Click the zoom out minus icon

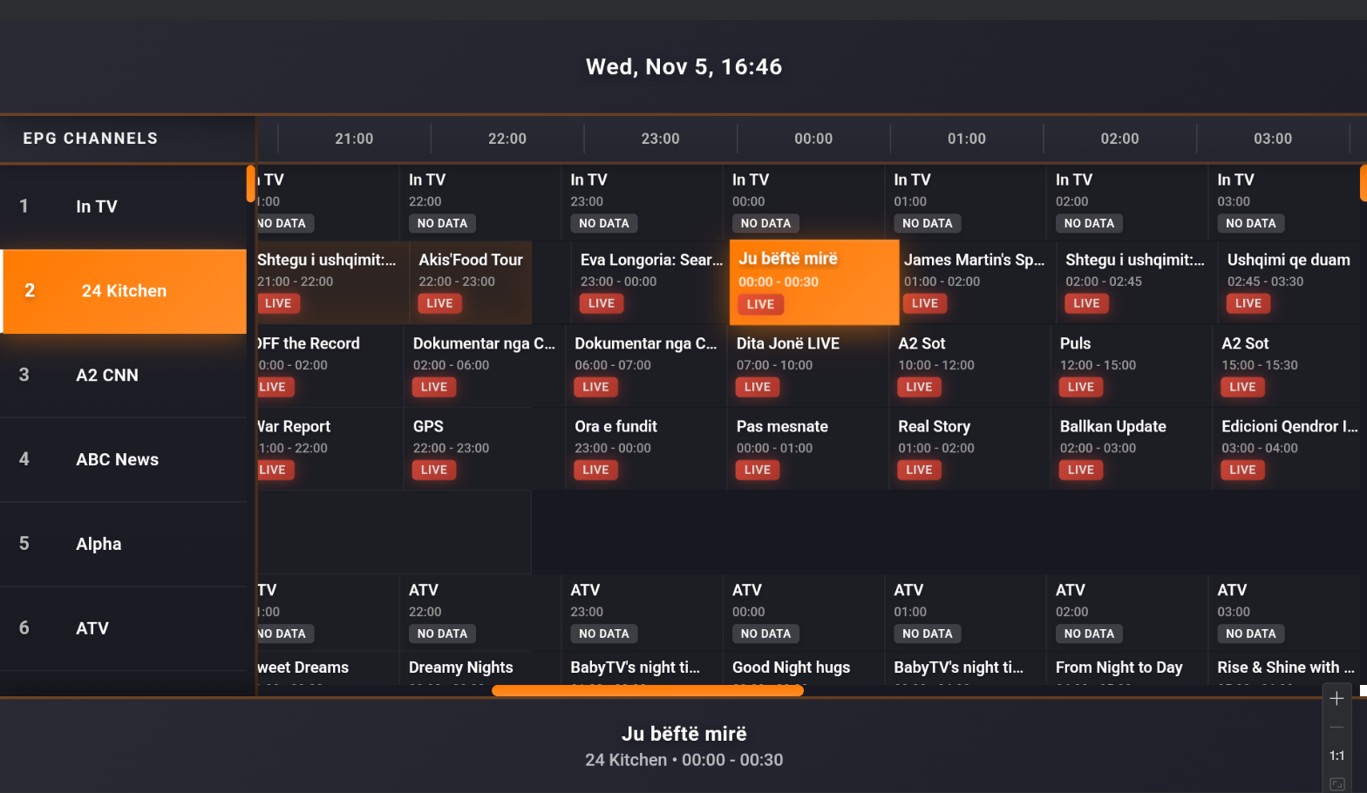coord(1336,728)
